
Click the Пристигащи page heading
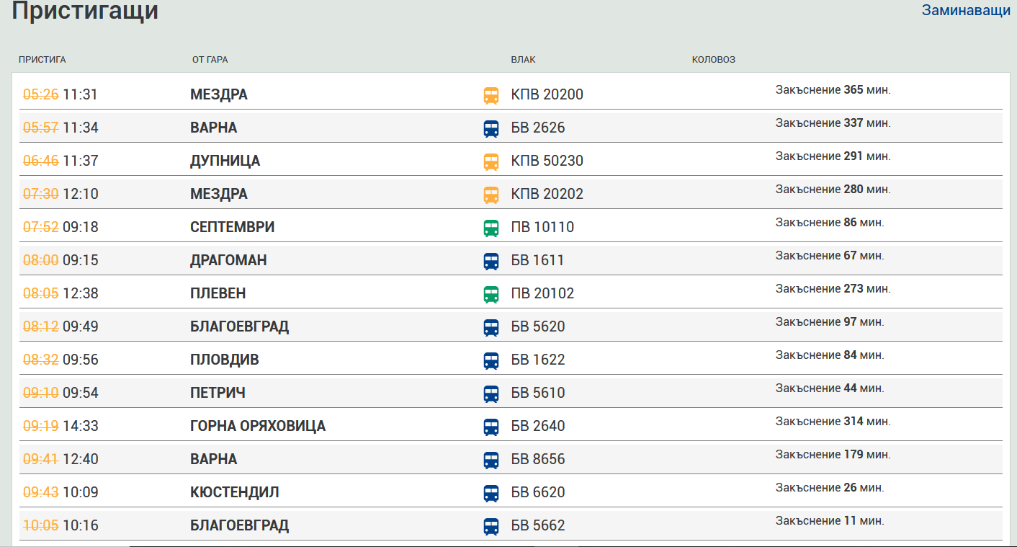pos(85,12)
